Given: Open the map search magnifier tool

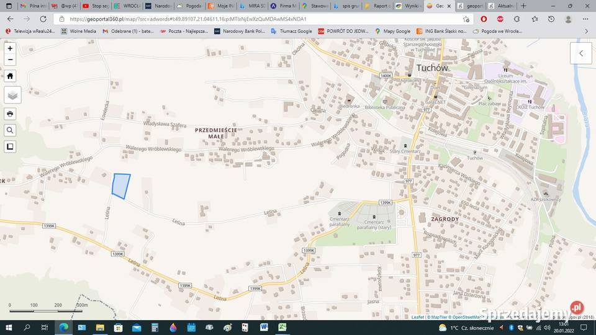Looking at the screenshot, I should (10, 130).
